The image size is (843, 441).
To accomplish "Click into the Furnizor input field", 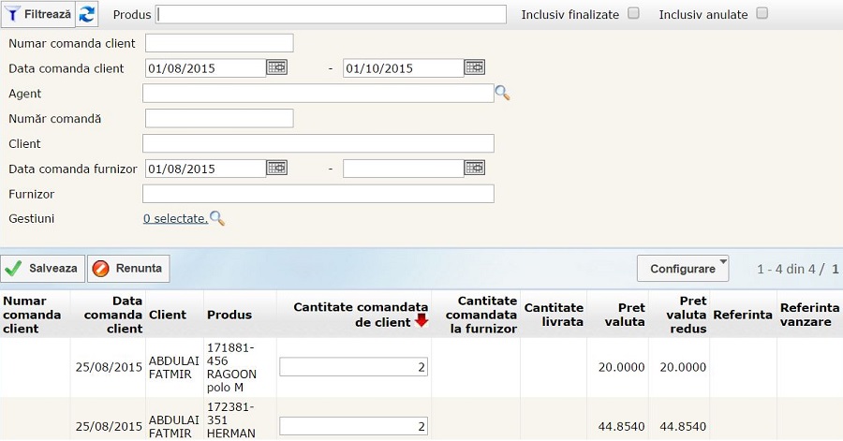I will (x=318, y=194).
